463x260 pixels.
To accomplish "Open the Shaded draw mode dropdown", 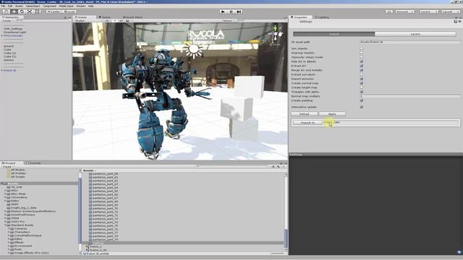I will [88, 21].
